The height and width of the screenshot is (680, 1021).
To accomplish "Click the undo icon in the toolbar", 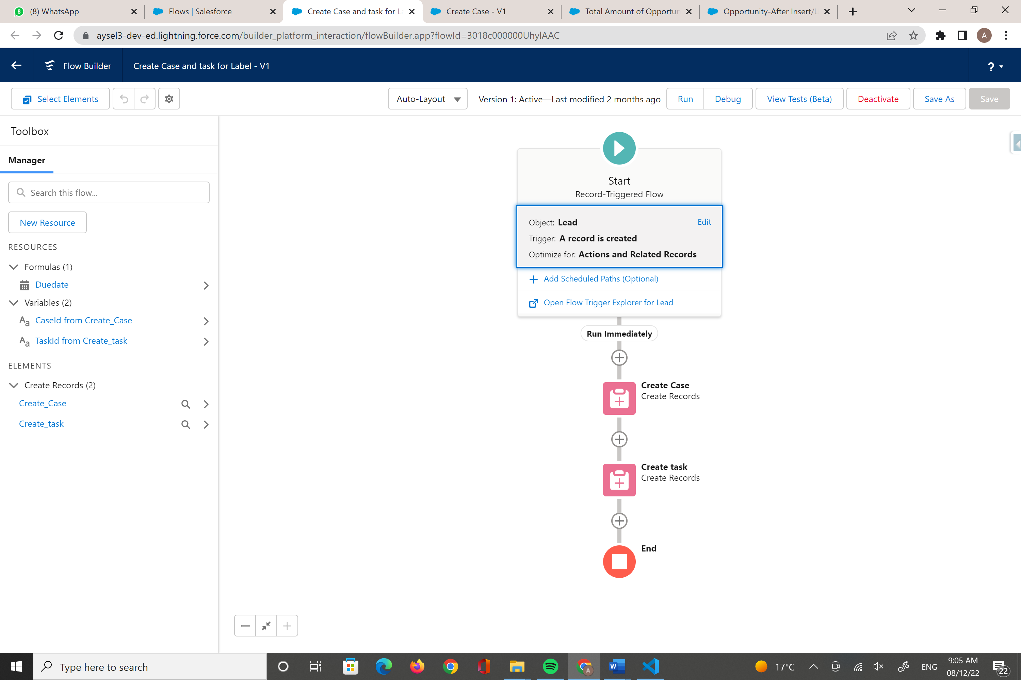I will pos(124,99).
